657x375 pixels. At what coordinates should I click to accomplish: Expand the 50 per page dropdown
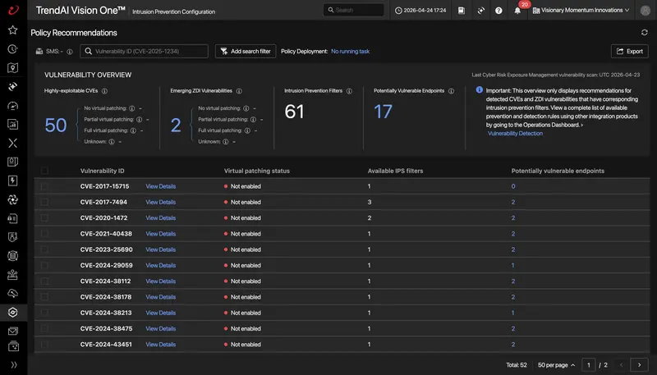tap(556, 365)
